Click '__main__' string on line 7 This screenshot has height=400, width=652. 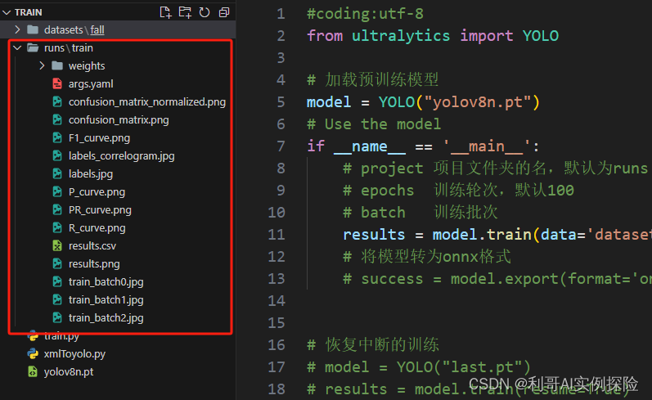pyautogui.click(x=487, y=146)
